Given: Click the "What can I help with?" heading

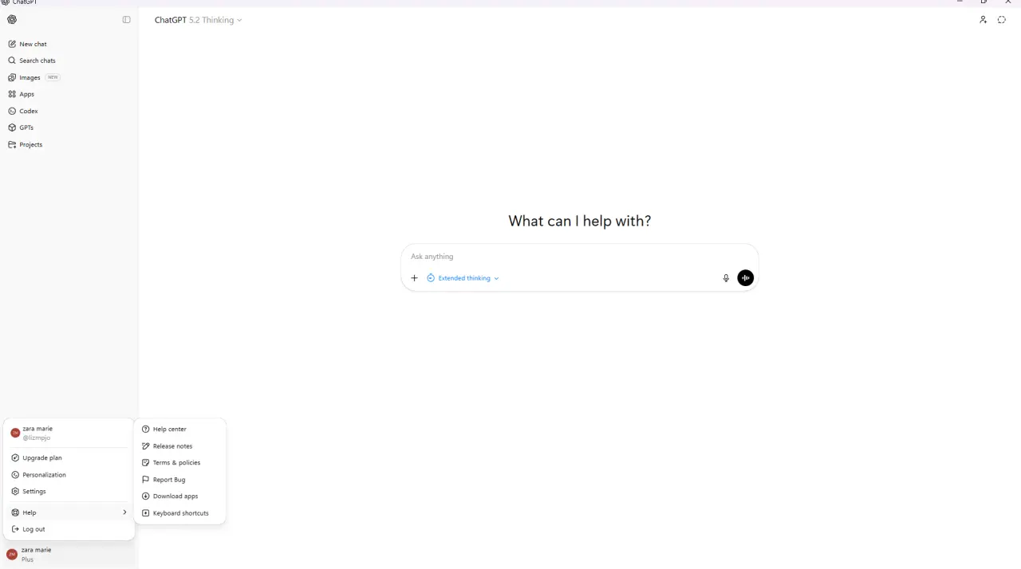Looking at the screenshot, I should click(580, 221).
